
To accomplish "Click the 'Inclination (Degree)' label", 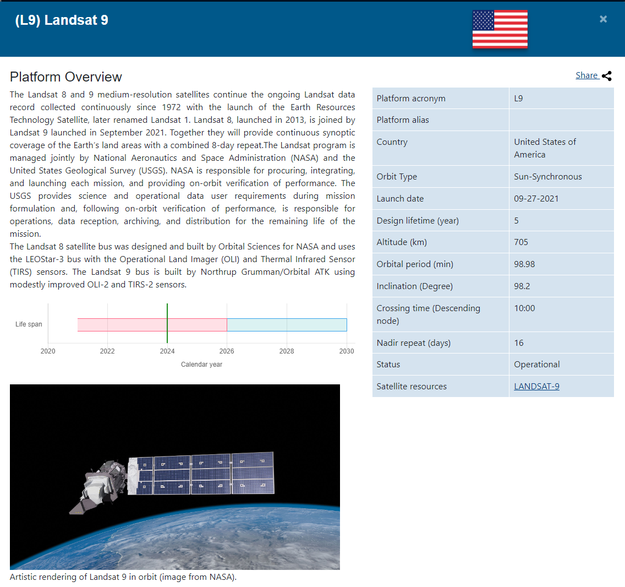I will [414, 286].
